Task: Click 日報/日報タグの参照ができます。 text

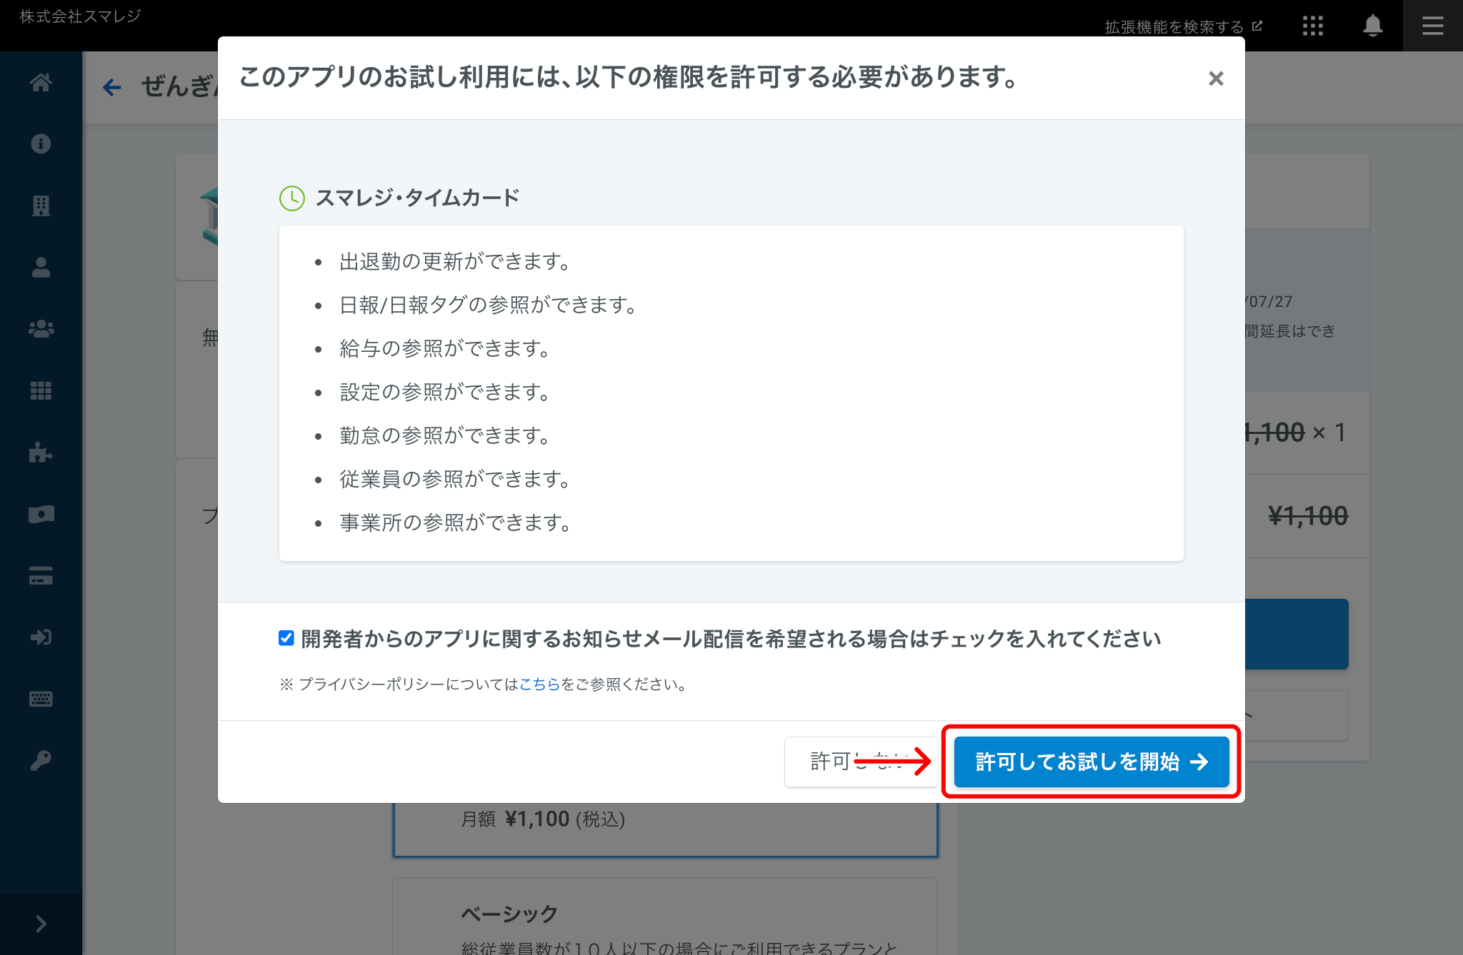Action: pos(489,305)
